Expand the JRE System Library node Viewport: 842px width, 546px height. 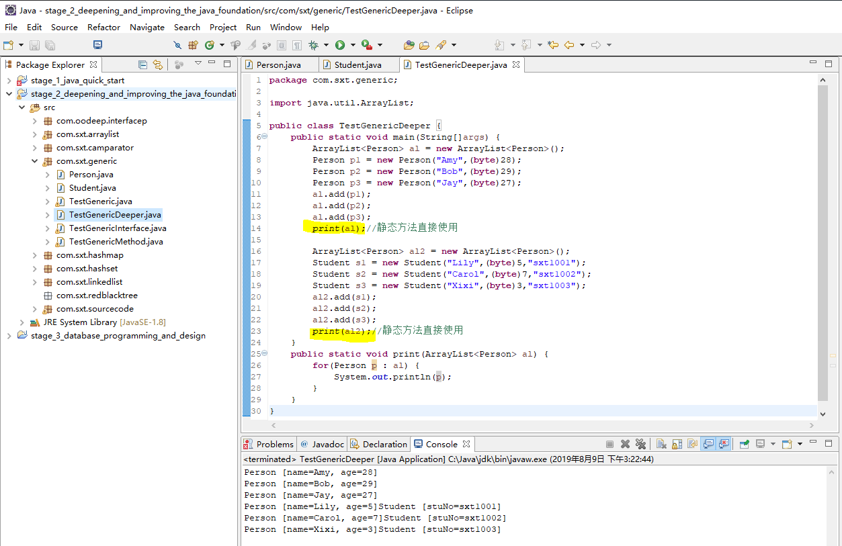(22, 322)
